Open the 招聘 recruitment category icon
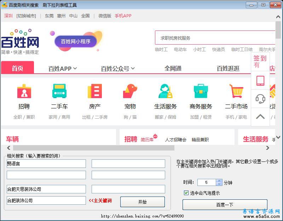The width and height of the screenshot is (283, 221). coord(24,91)
